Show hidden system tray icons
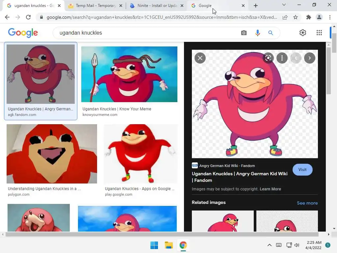 coord(269,245)
